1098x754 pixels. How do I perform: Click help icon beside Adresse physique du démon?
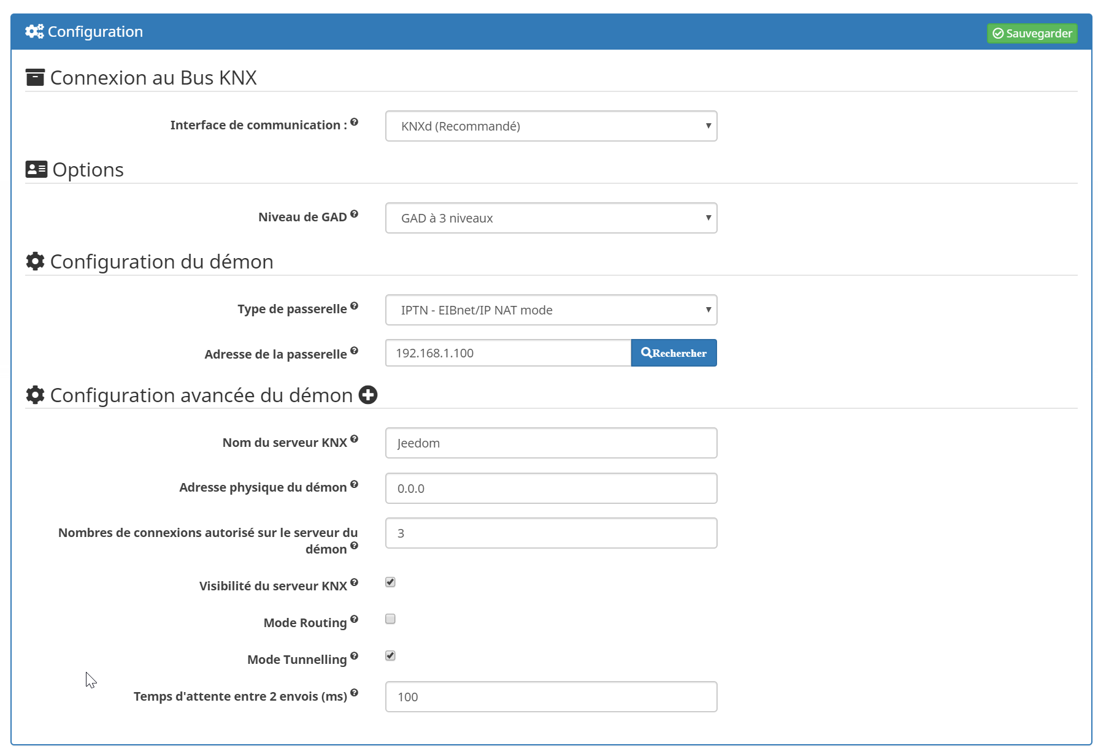click(x=354, y=484)
